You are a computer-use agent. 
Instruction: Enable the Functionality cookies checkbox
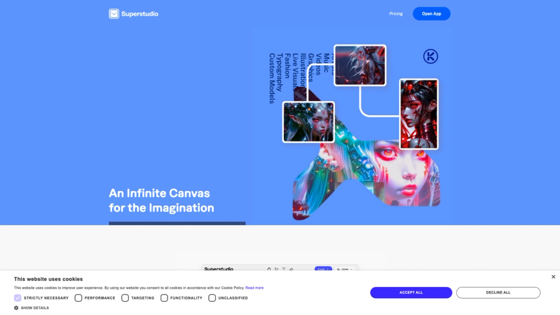click(x=164, y=298)
